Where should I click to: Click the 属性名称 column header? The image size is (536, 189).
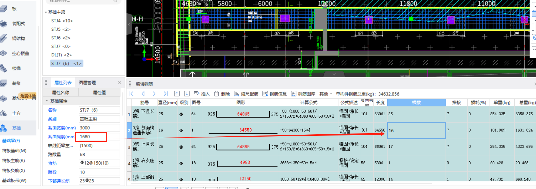(60, 93)
